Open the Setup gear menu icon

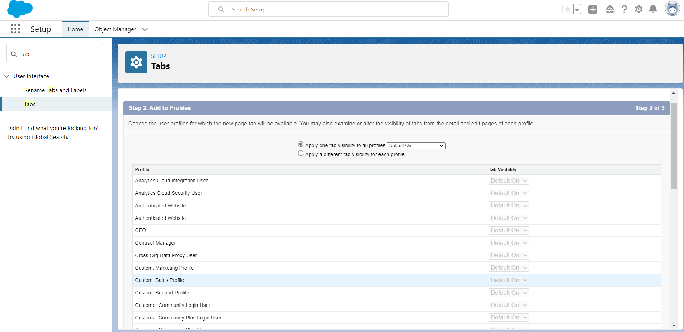(638, 10)
